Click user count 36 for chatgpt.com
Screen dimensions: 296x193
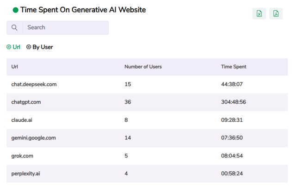pos(128,102)
